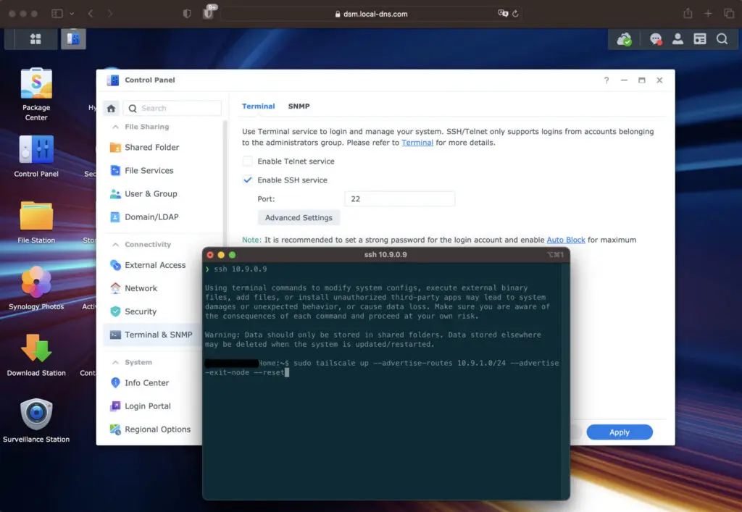
Task: Open Safari Share button
Action: click(688, 14)
